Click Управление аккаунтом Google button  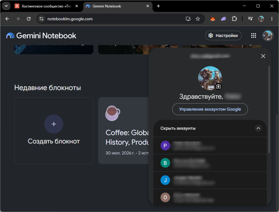point(210,109)
